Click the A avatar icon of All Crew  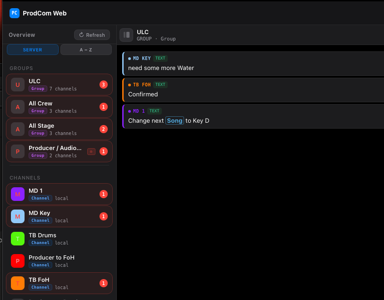click(18, 107)
